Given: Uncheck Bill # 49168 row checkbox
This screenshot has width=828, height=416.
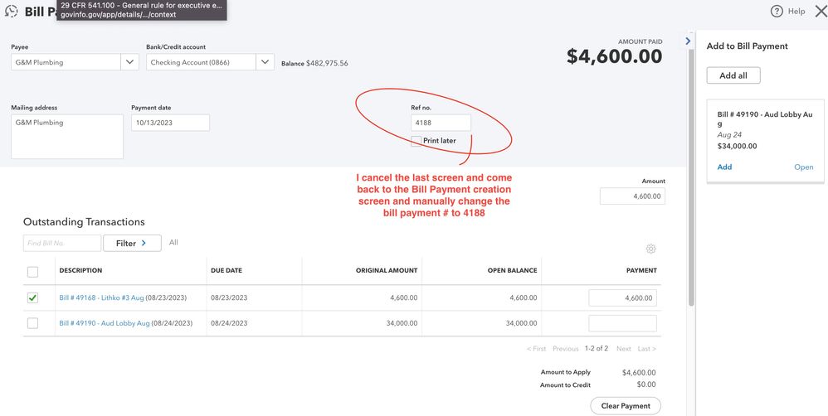Looking at the screenshot, I should tap(32, 297).
